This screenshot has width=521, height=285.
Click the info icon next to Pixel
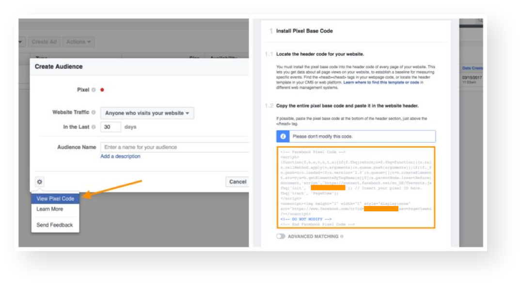click(94, 90)
